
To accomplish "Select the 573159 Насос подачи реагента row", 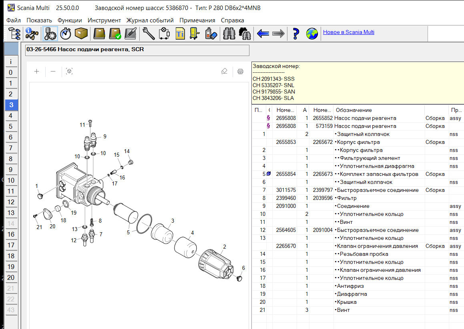I will tap(358, 126).
